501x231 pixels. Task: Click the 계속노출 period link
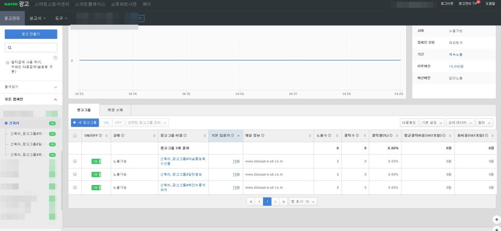[455, 54]
